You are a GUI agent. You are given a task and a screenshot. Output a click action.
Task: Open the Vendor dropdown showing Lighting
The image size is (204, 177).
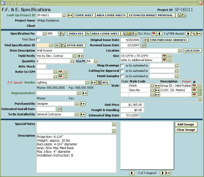coord(87,83)
